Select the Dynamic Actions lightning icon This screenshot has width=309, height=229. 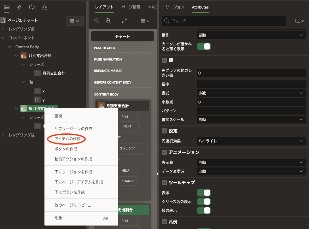tap(20, 7)
